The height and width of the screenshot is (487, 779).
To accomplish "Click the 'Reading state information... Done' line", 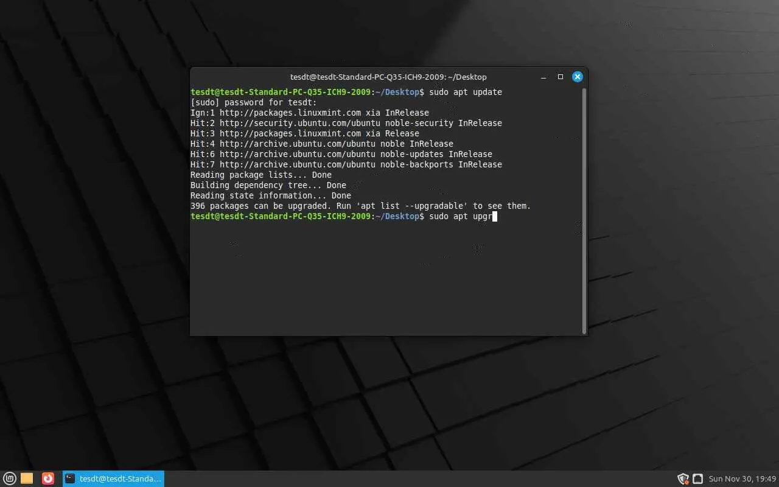I will click(x=271, y=196).
